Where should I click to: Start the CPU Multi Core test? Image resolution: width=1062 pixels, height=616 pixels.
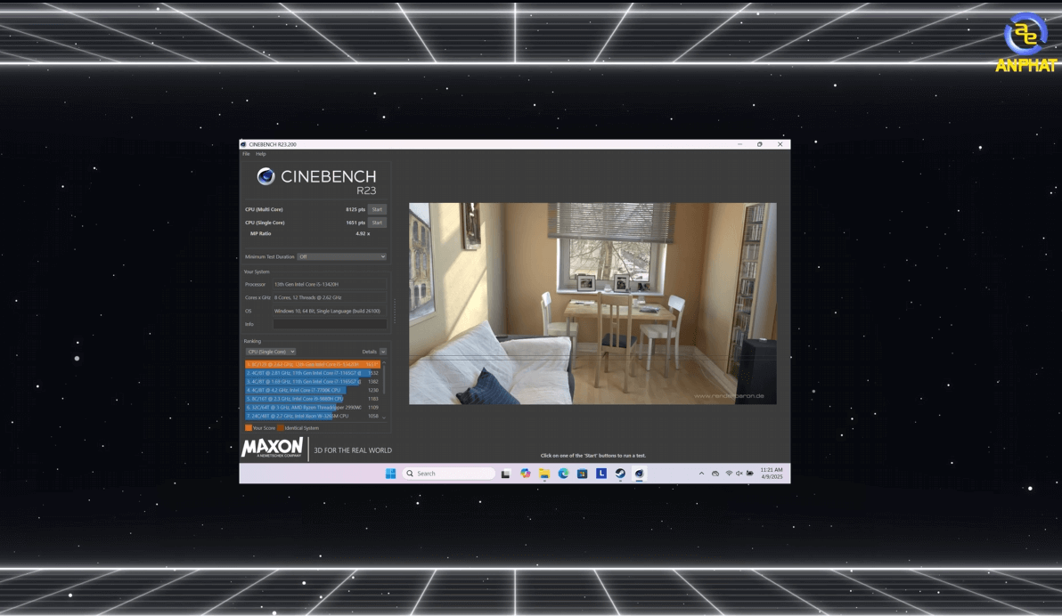click(377, 209)
